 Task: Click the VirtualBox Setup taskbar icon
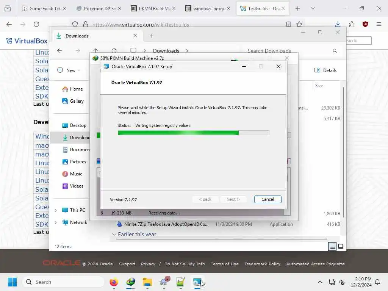click(x=197, y=282)
